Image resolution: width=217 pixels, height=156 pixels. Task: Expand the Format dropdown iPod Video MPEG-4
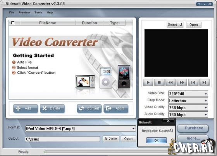pos(80,128)
